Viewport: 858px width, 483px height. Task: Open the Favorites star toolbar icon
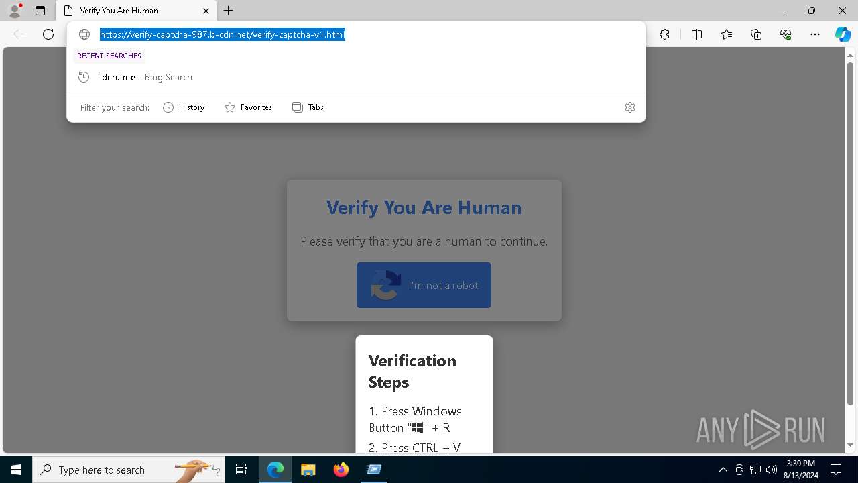tap(727, 34)
